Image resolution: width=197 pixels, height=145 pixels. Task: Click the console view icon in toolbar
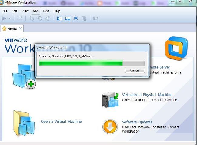[x=96, y=19]
